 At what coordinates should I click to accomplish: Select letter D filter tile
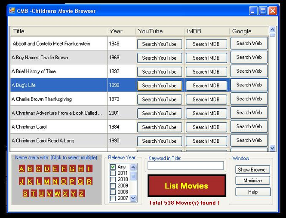pyautogui.click(x=47, y=169)
